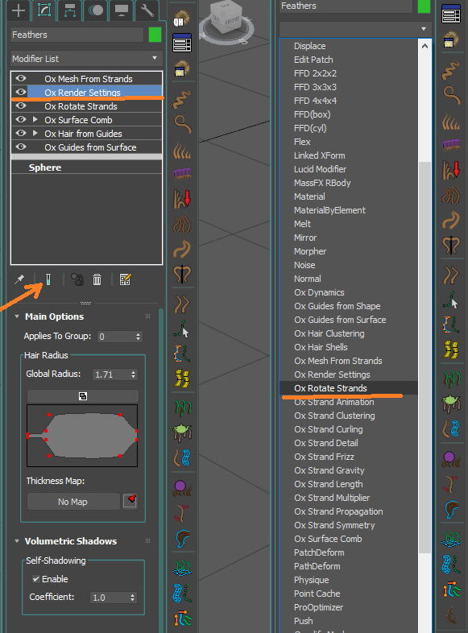Open Configure Modifier Sets icon

[x=125, y=279]
